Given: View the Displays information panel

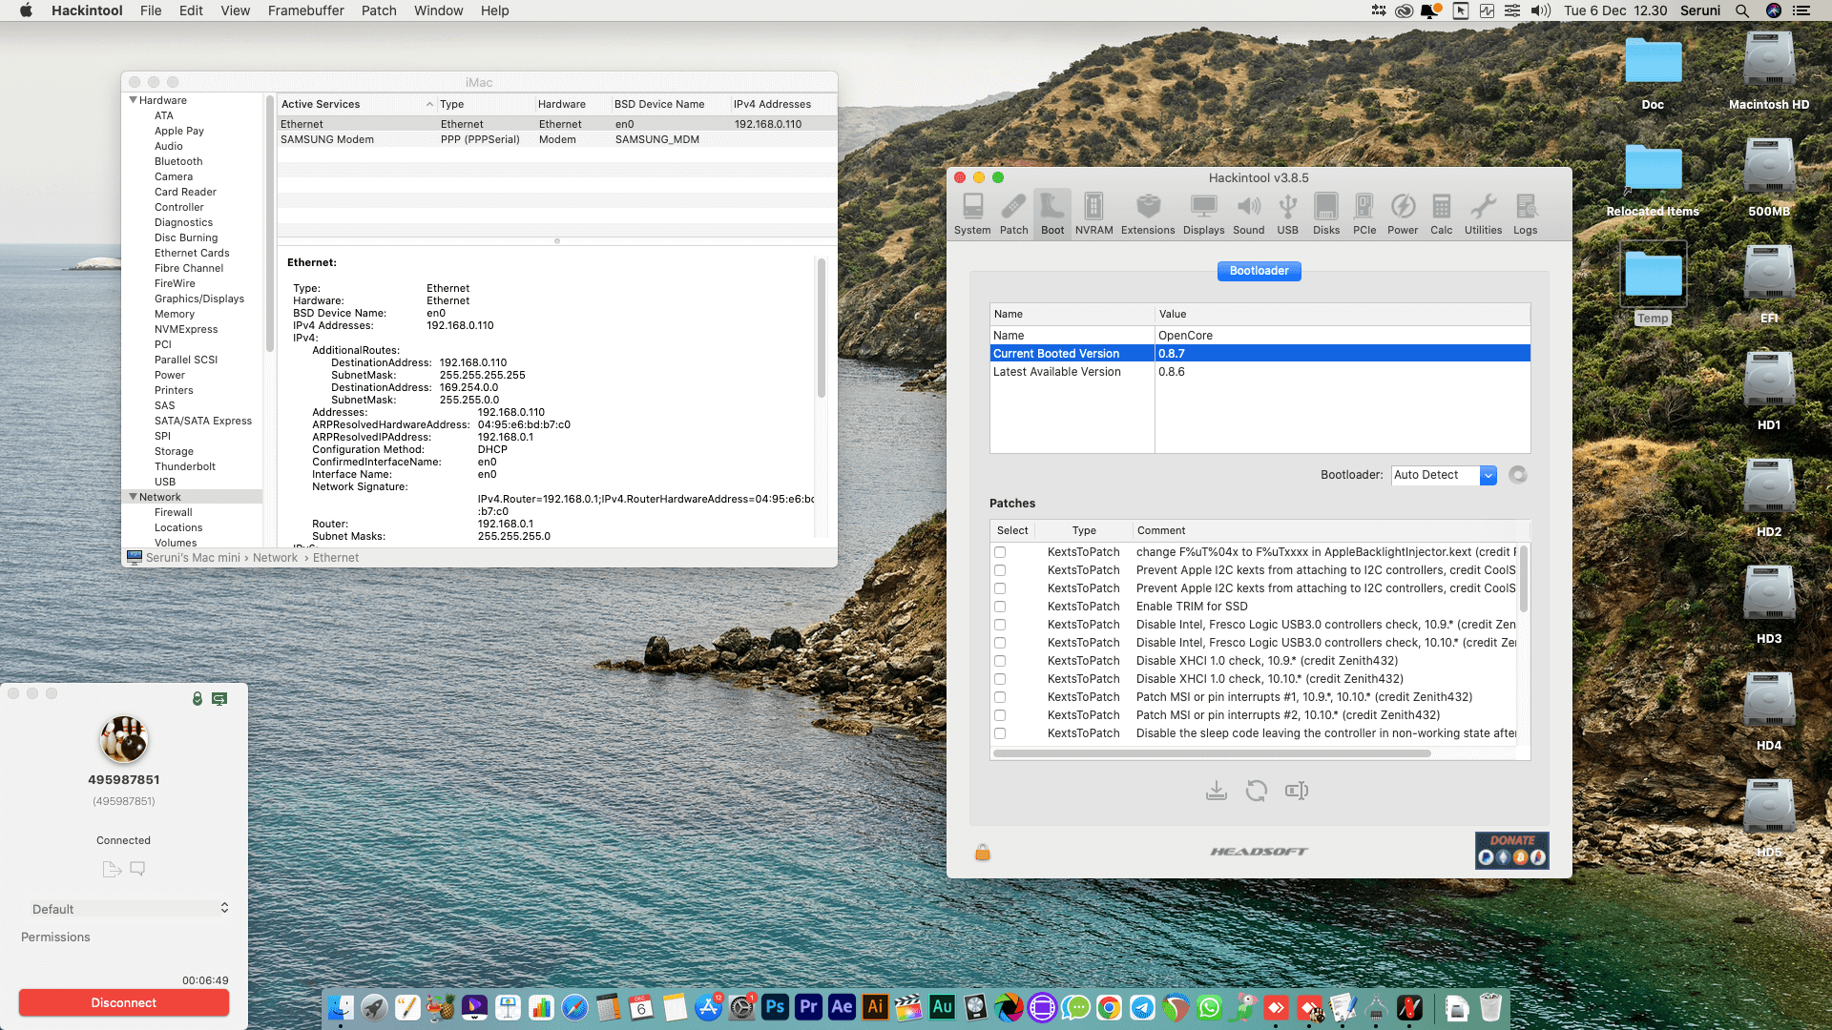Looking at the screenshot, I should click(1203, 212).
